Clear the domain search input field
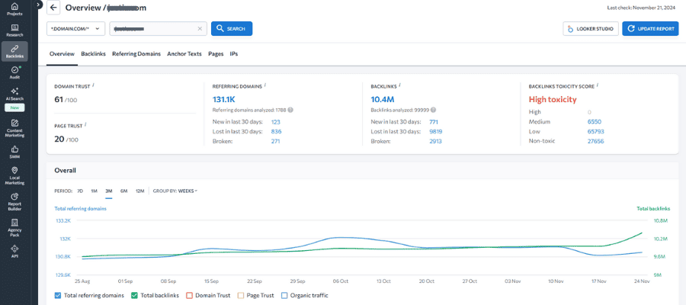 200,28
